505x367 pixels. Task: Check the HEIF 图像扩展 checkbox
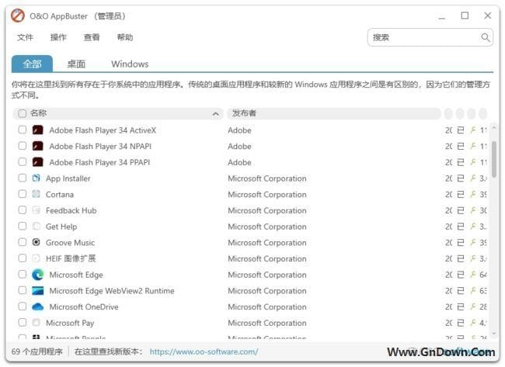(x=23, y=258)
